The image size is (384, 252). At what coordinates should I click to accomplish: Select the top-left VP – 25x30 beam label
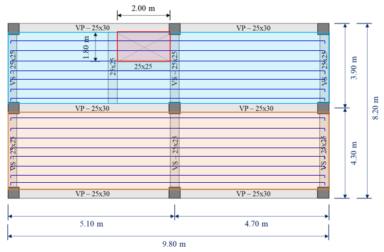pos(93,27)
